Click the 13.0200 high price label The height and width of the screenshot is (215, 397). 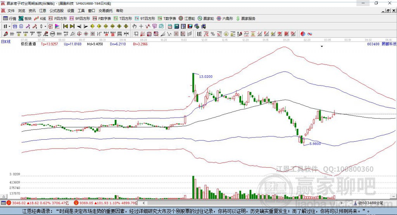206,76
